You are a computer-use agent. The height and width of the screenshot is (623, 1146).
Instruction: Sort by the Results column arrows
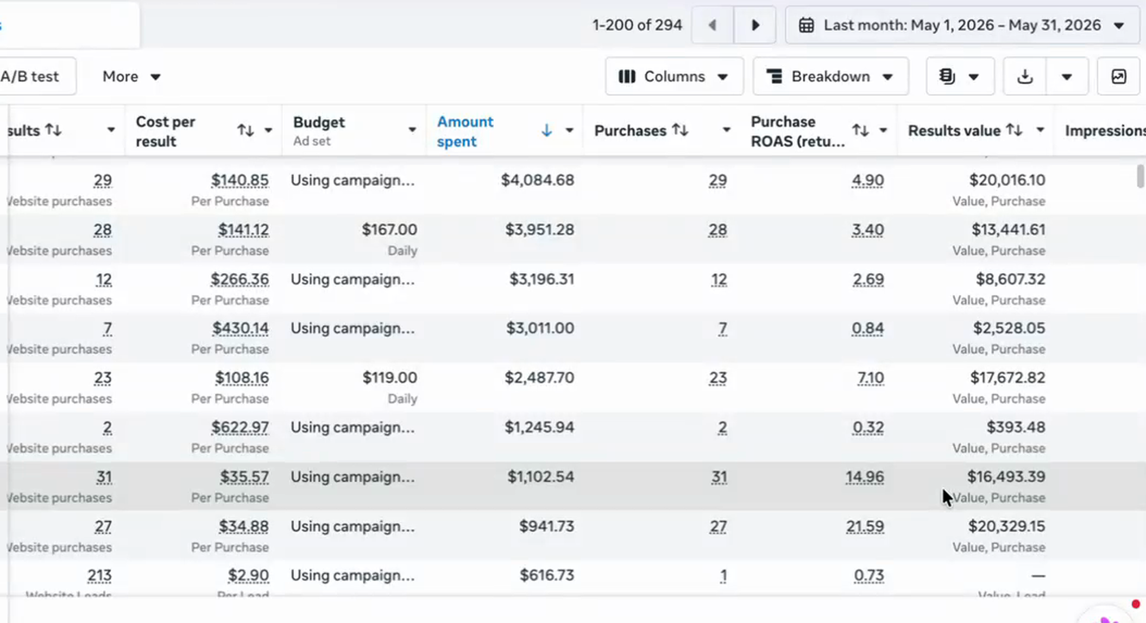pyautogui.click(x=53, y=130)
